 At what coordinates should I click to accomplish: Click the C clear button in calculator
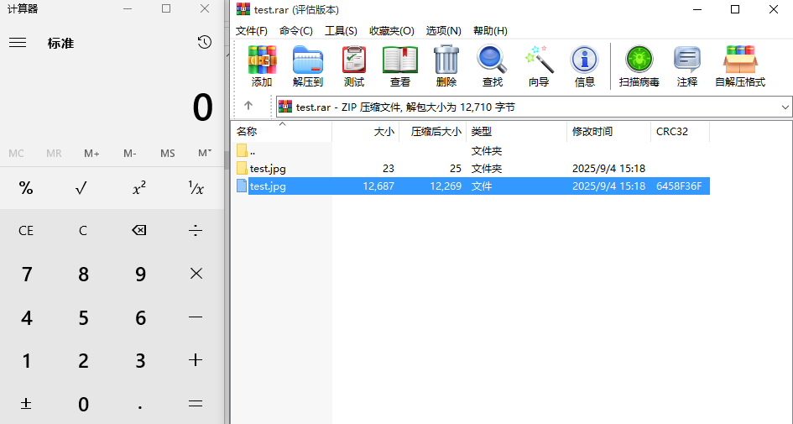tap(82, 231)
